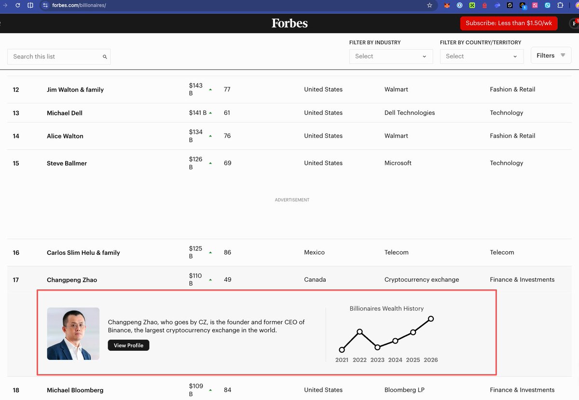
Task: Click the View Profile button
Action: [128, 345]
